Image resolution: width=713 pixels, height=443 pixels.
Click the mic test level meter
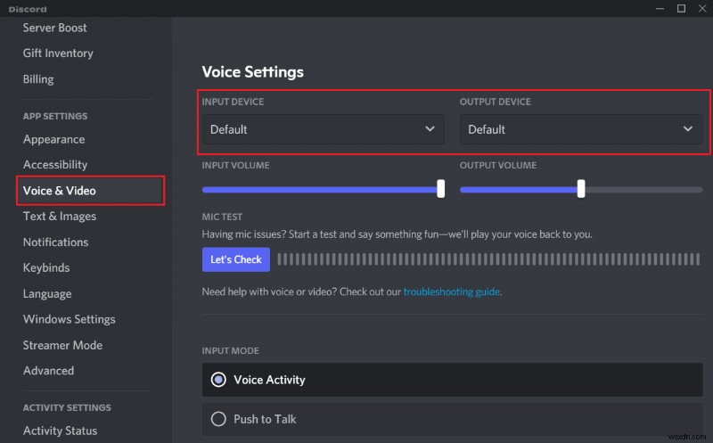(488, 259)
